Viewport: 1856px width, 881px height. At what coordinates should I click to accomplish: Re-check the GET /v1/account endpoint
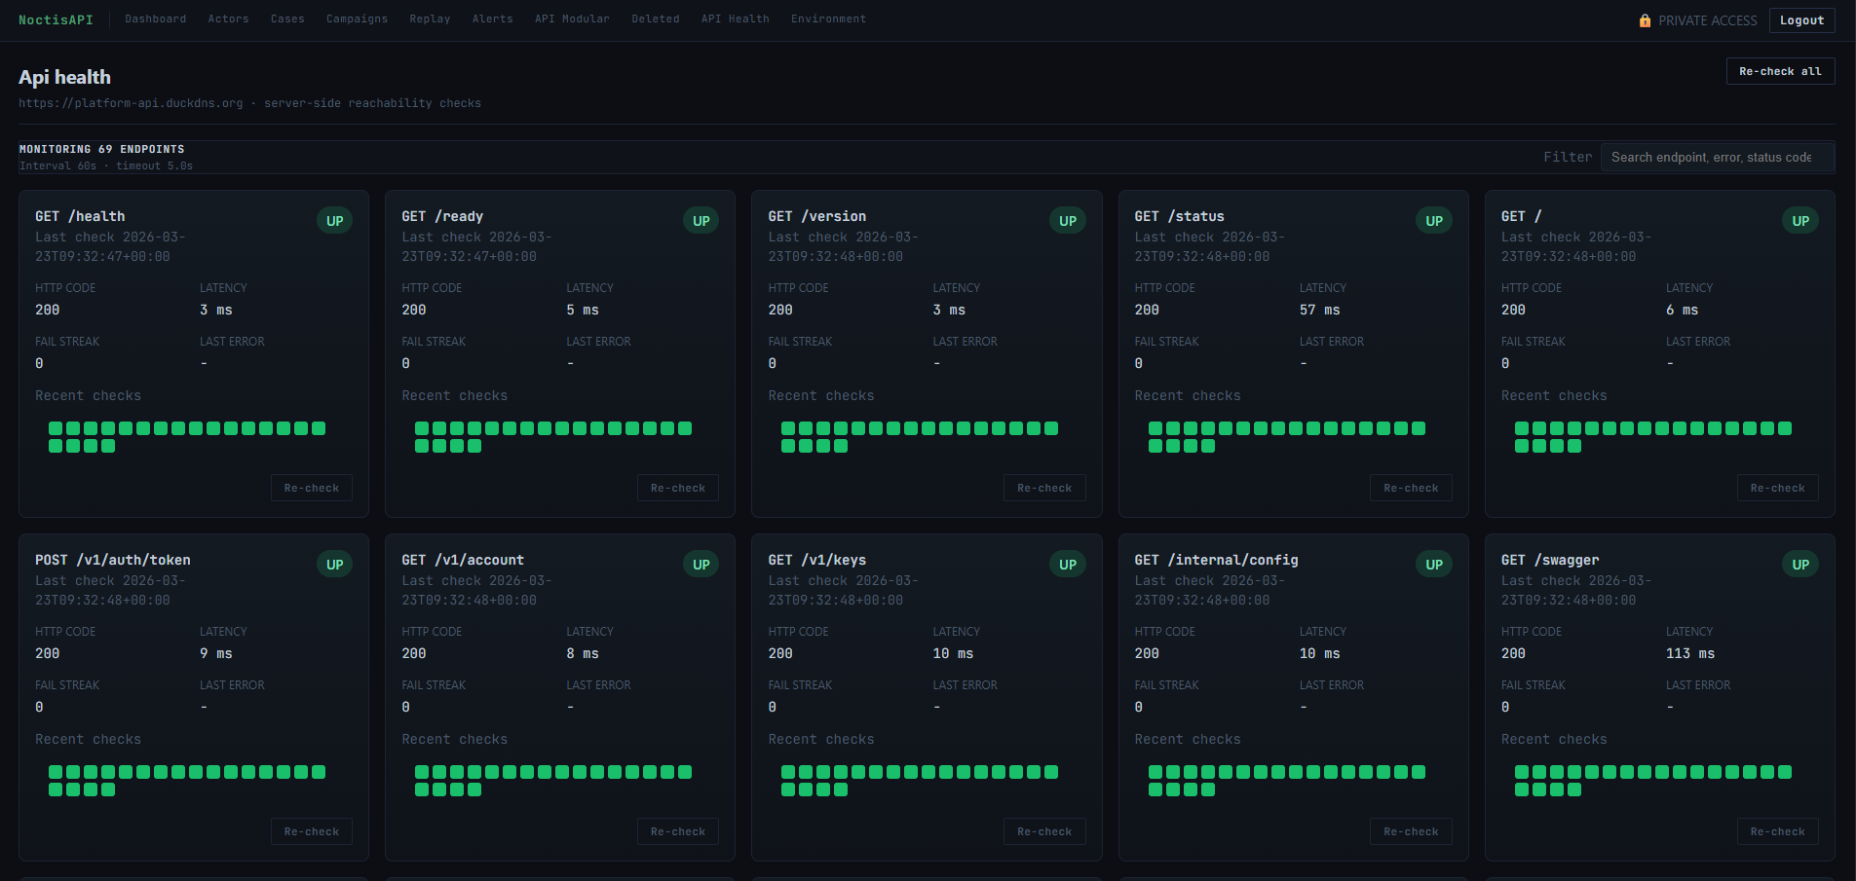tap(678, 831)
